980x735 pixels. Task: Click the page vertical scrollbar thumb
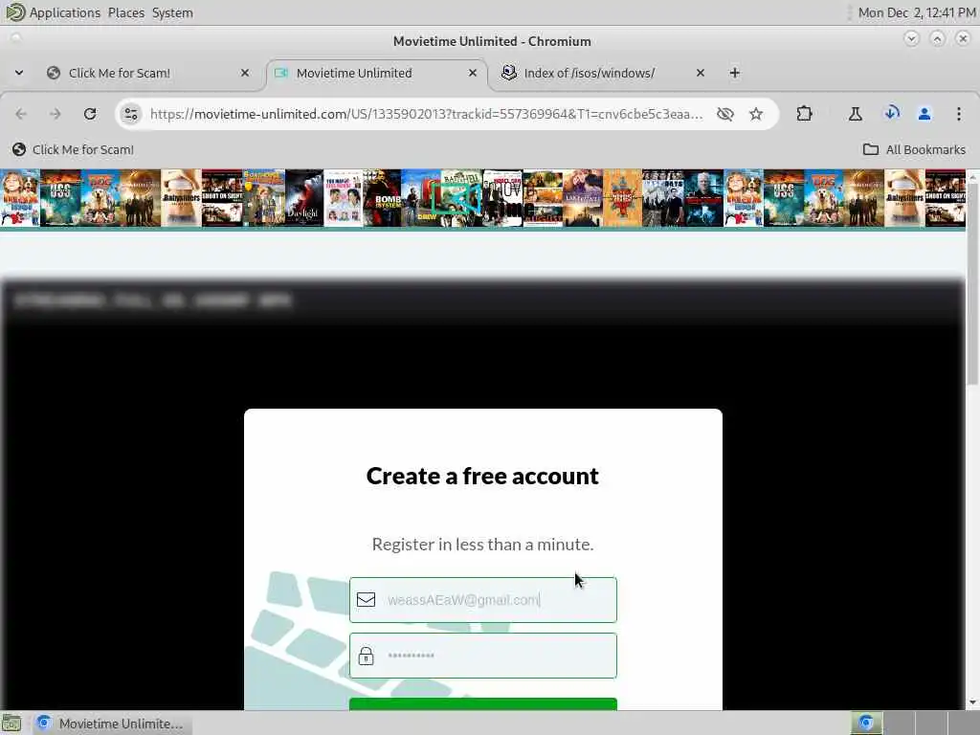point(973,282)
